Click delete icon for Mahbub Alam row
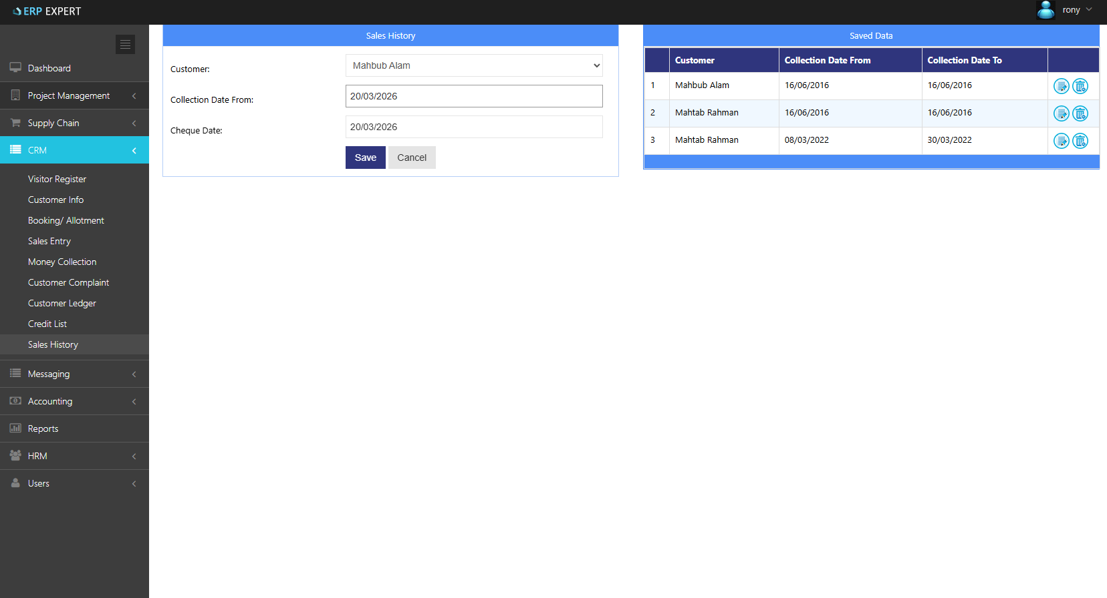 tap(1080, 86)
